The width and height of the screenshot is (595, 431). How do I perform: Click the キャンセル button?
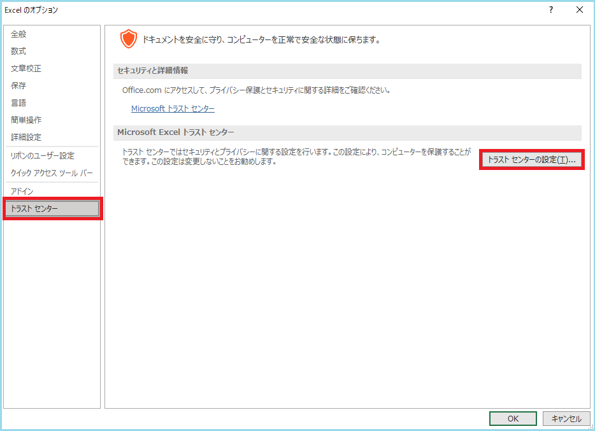(x=566, y=418)
